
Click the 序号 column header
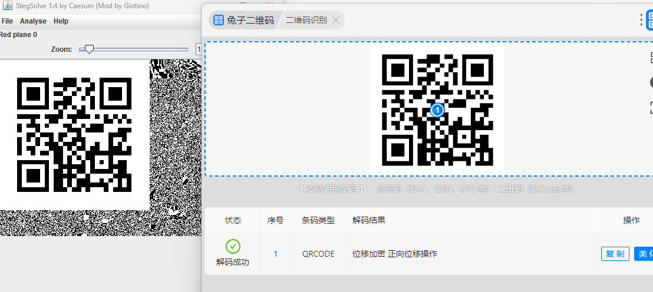275,220
